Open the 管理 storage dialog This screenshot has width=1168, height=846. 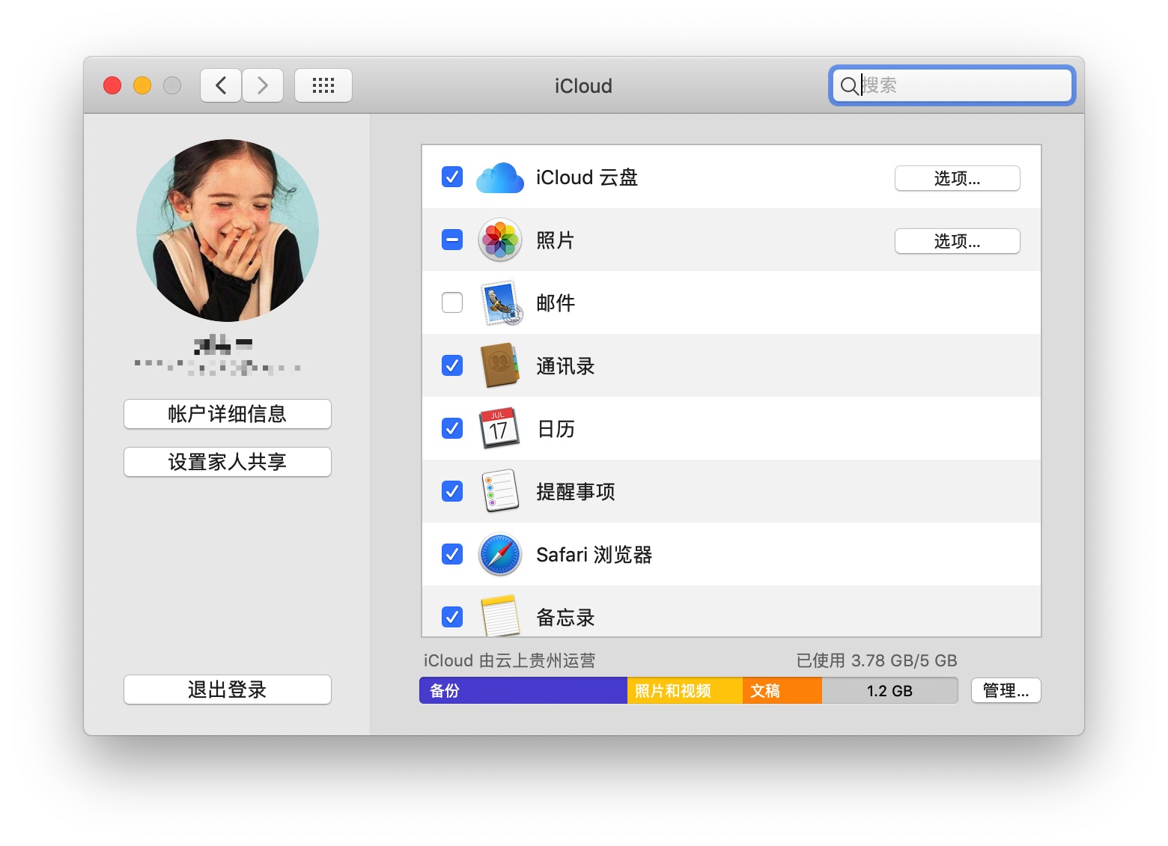click(x=1005, y=690)
